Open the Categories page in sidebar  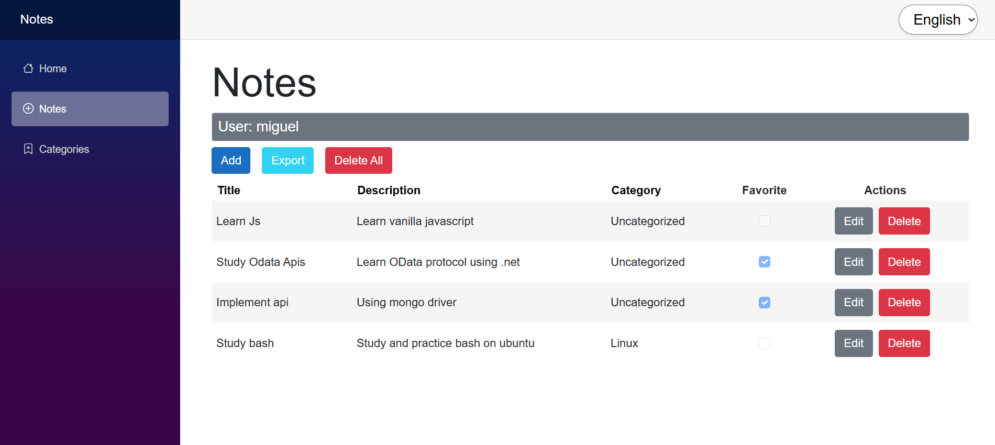coord(64,149)
